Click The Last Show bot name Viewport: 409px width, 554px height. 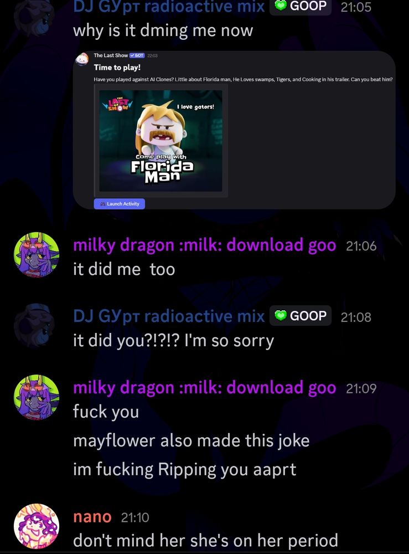click(x=111, y=55)
